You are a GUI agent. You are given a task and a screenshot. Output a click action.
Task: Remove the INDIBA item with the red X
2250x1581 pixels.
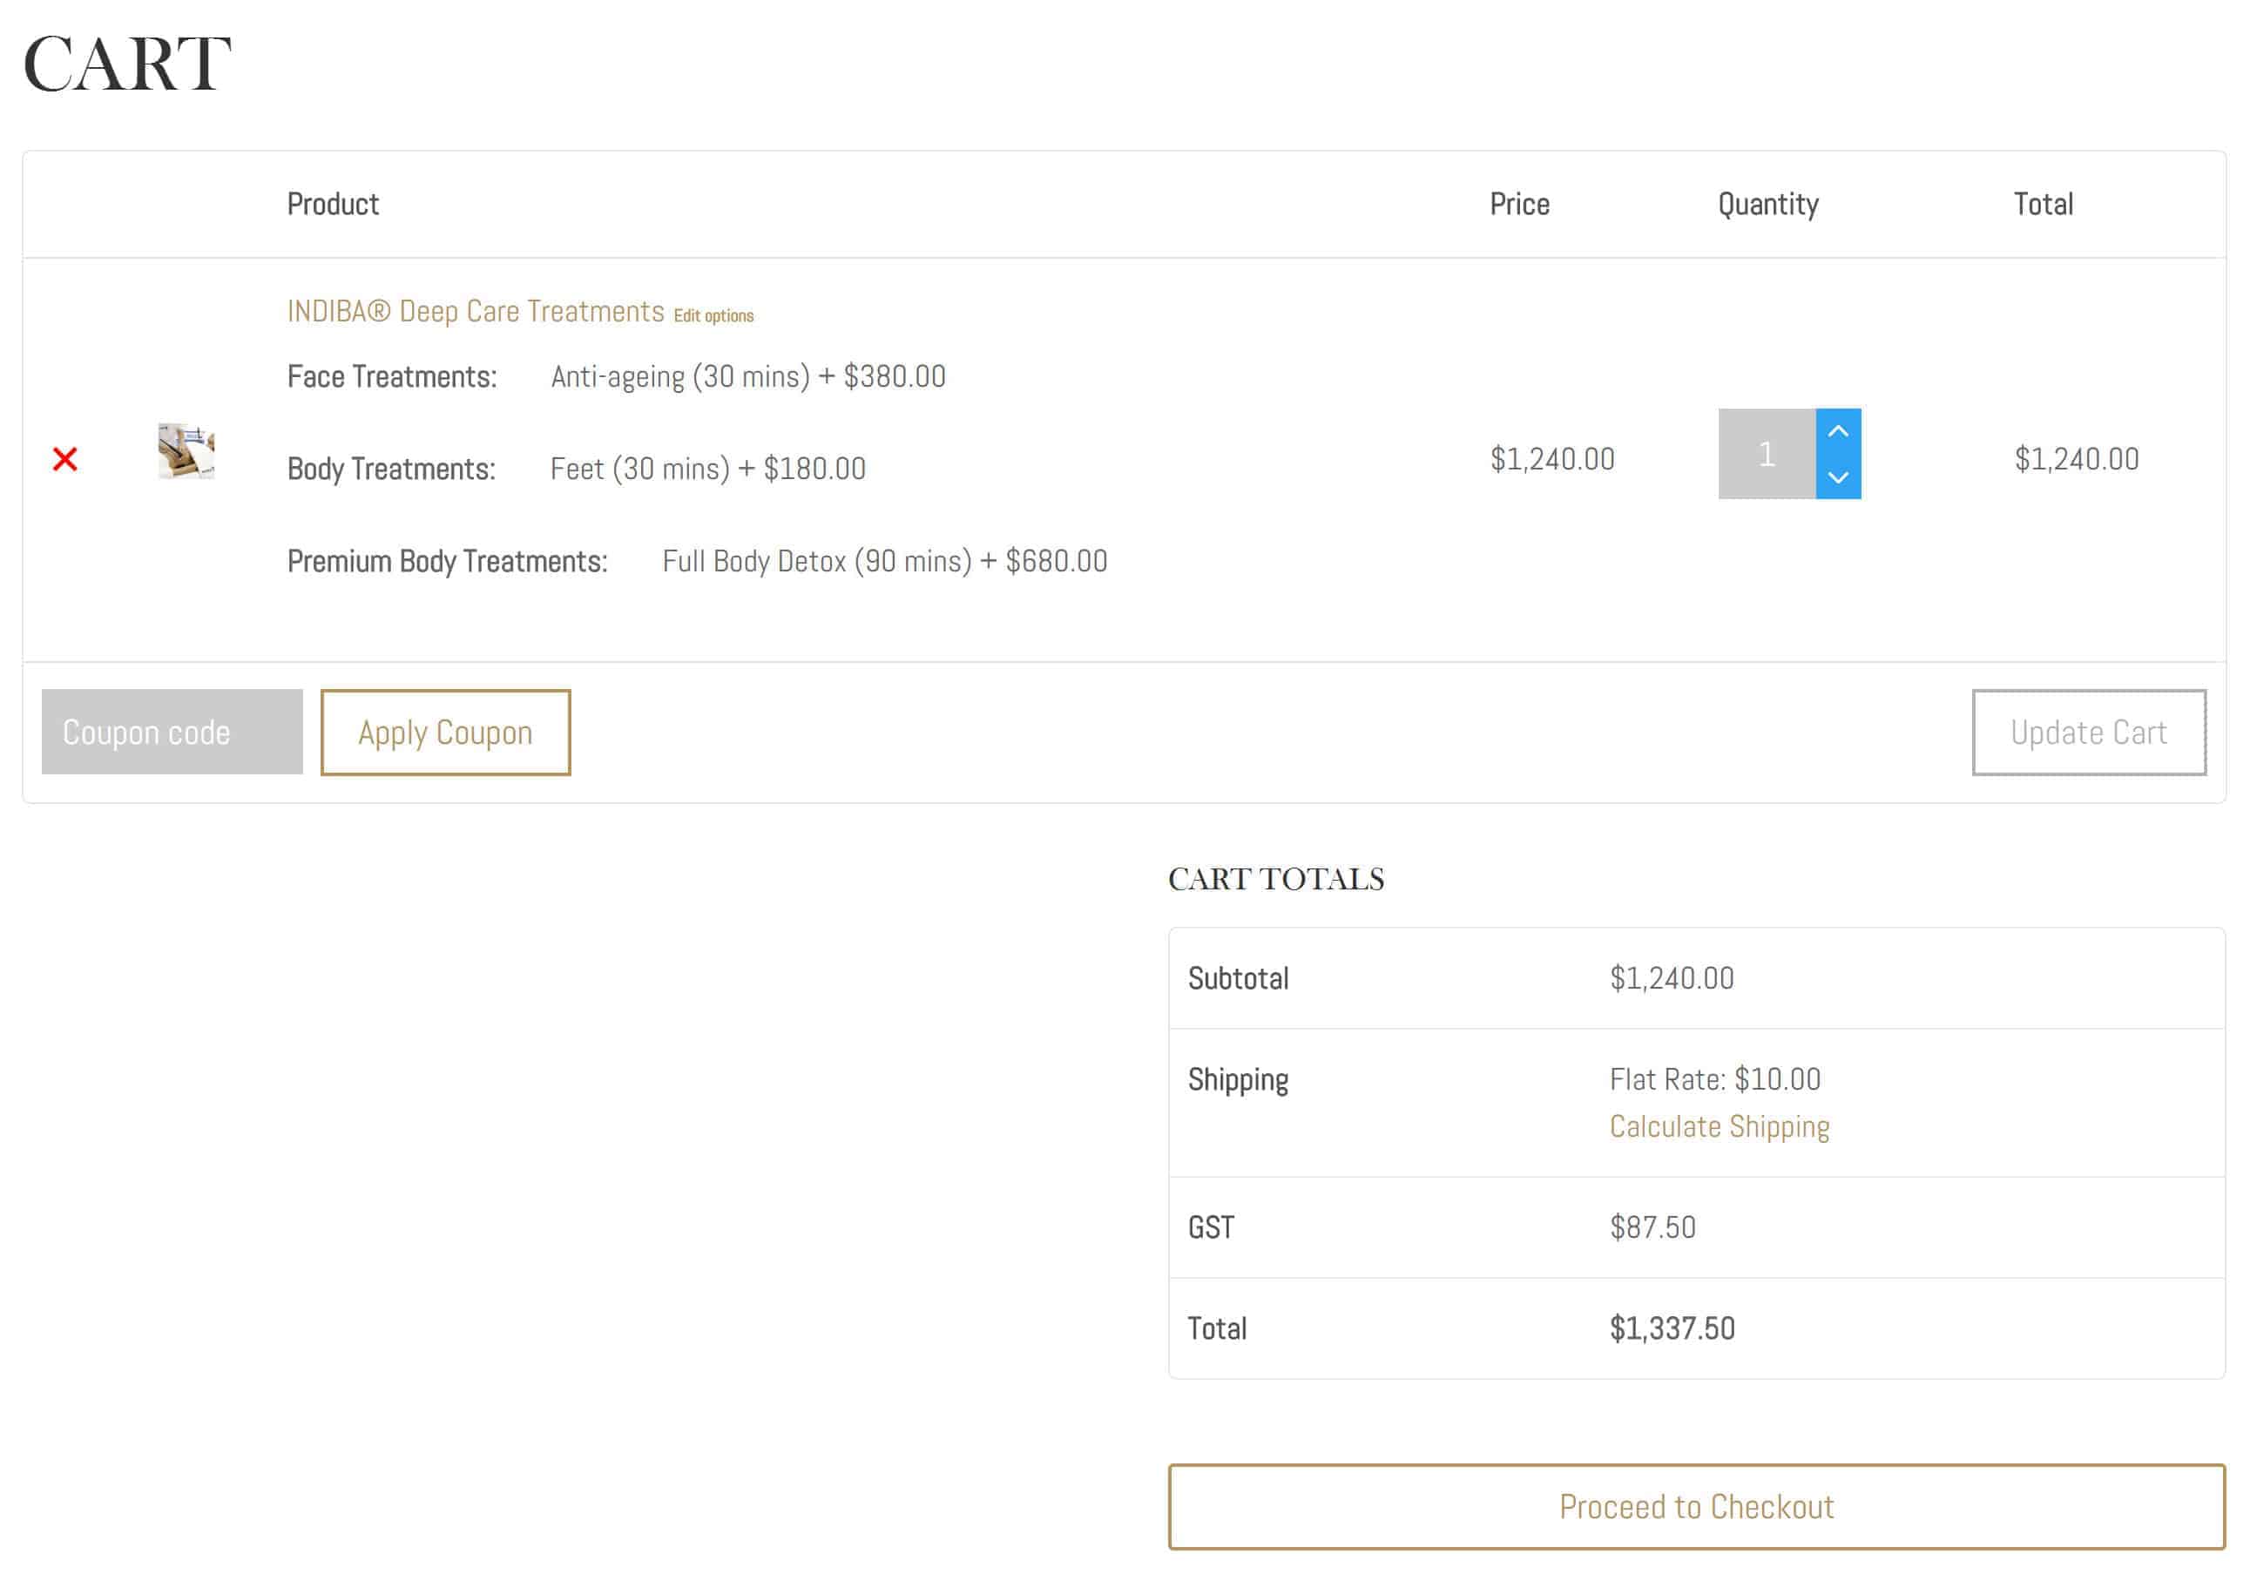64,459
